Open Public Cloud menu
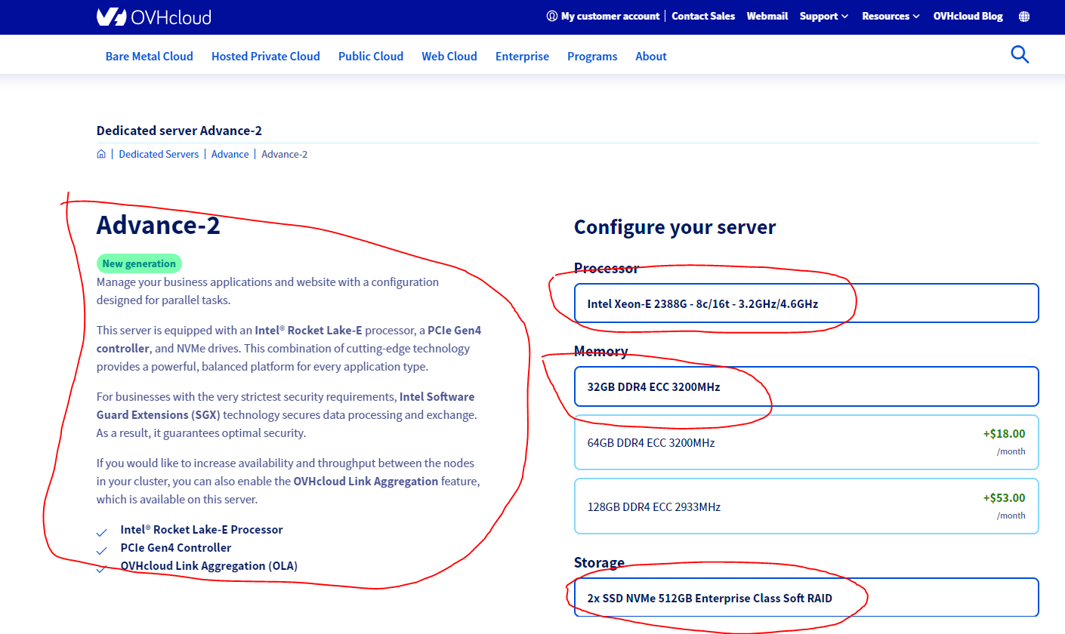 pos(371,56)
